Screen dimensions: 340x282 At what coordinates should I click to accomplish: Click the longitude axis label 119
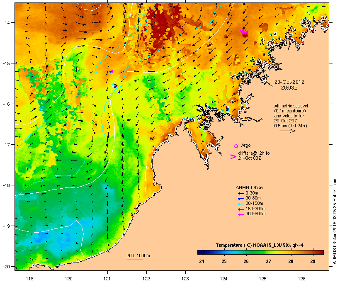30,279
